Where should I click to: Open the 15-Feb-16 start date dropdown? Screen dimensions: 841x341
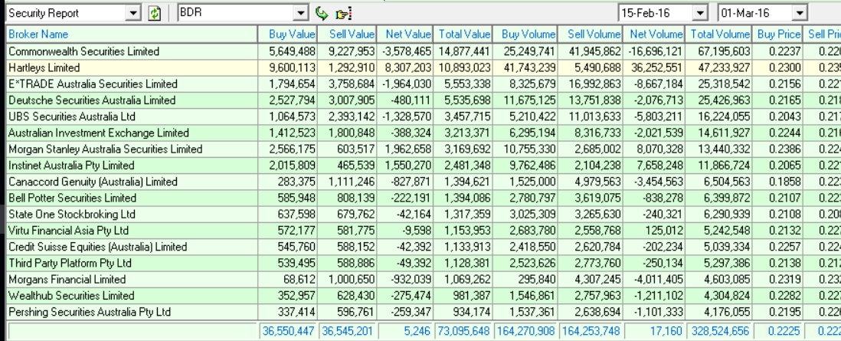pyautogui.click(x=701, y=13)
